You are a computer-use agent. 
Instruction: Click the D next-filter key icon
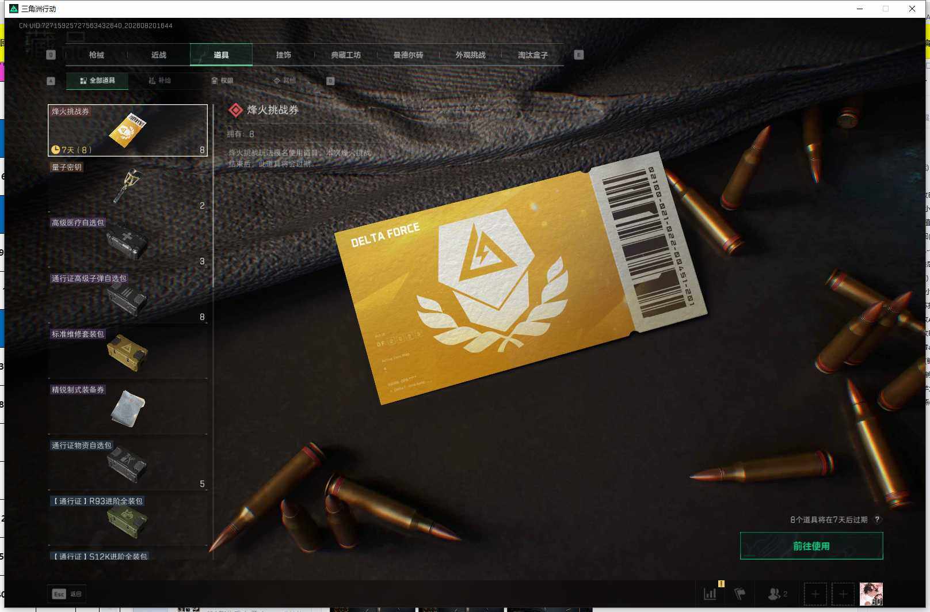(330, 81)
